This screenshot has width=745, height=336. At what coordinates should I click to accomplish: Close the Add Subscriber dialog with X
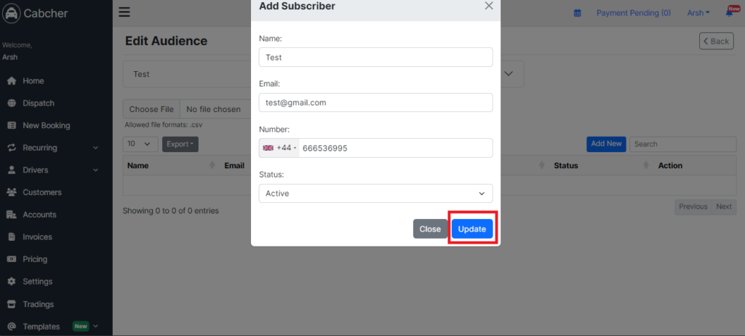(489, 6)
